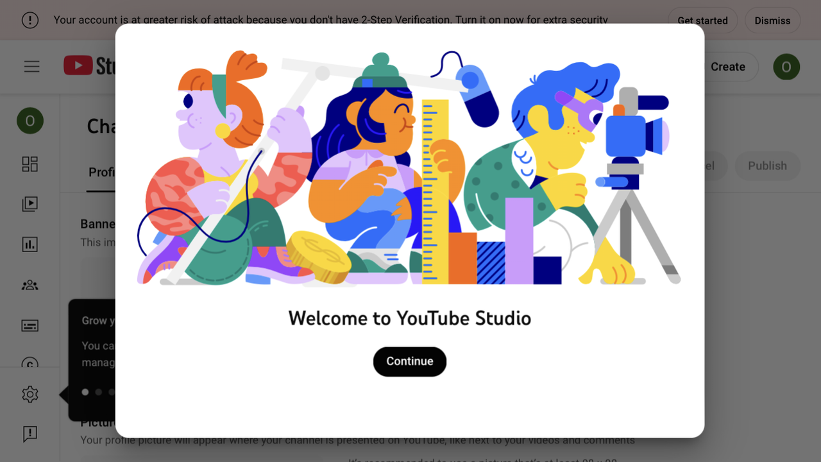This screenshot has height=462, width=821.
Task: Click the Publish button
Action: 767,166
